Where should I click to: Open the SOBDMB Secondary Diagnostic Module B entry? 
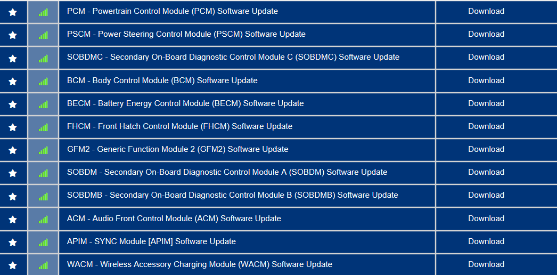coord(232,195)
